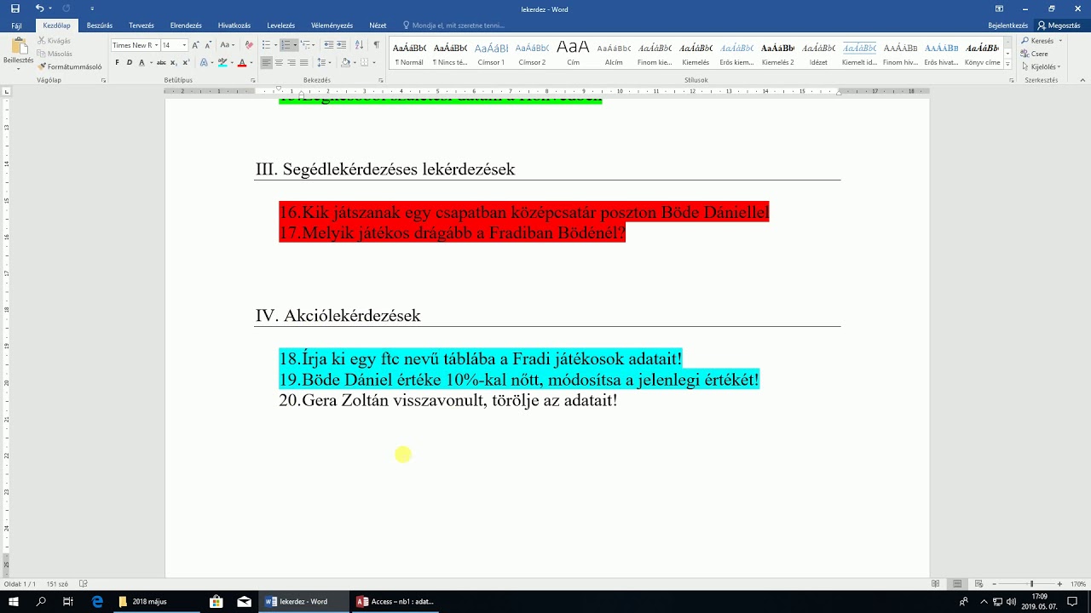Toggle numbered list formatting
Image resolution: width=1091 pixels, height=613 pixels.
click(286, 45)
